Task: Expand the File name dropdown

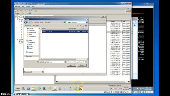Action: coord(65,62)
